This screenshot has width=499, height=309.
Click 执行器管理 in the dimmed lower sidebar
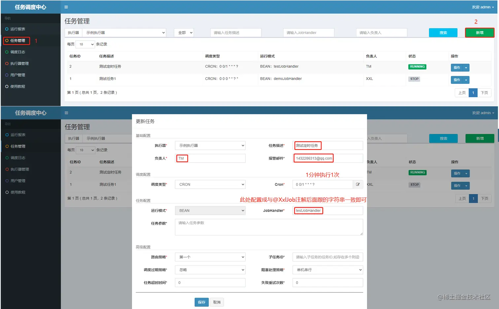(x=20, y=169)
